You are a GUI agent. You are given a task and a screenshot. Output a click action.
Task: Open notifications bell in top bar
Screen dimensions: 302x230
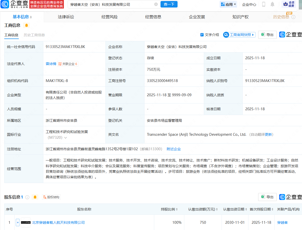272,4
